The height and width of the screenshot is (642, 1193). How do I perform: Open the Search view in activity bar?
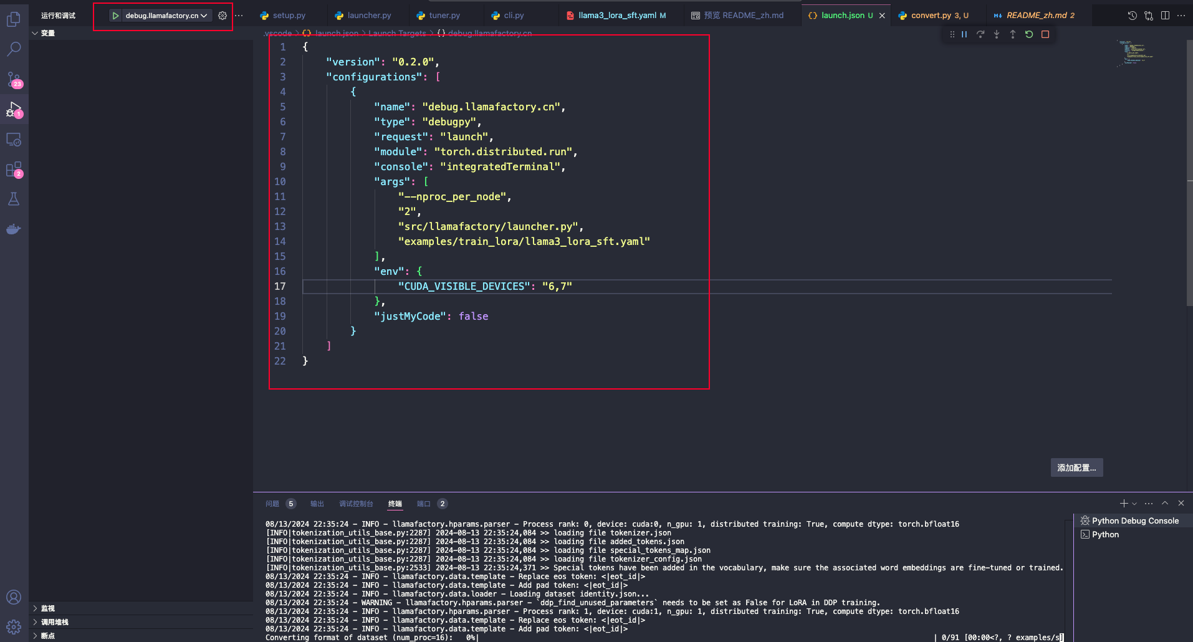coord(14,49)
